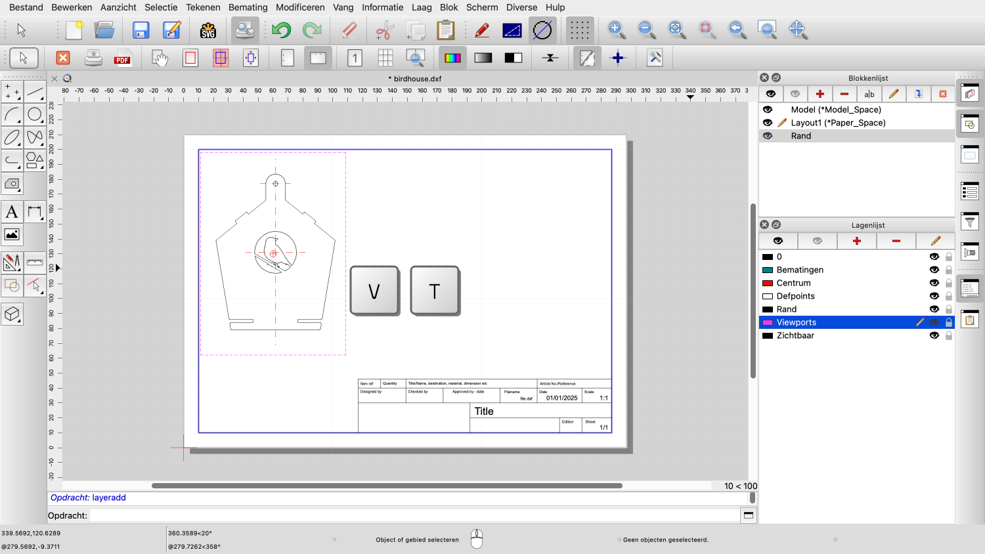Click the Opdracht command input field
This screenshot has width=985, height=554.
414,516
